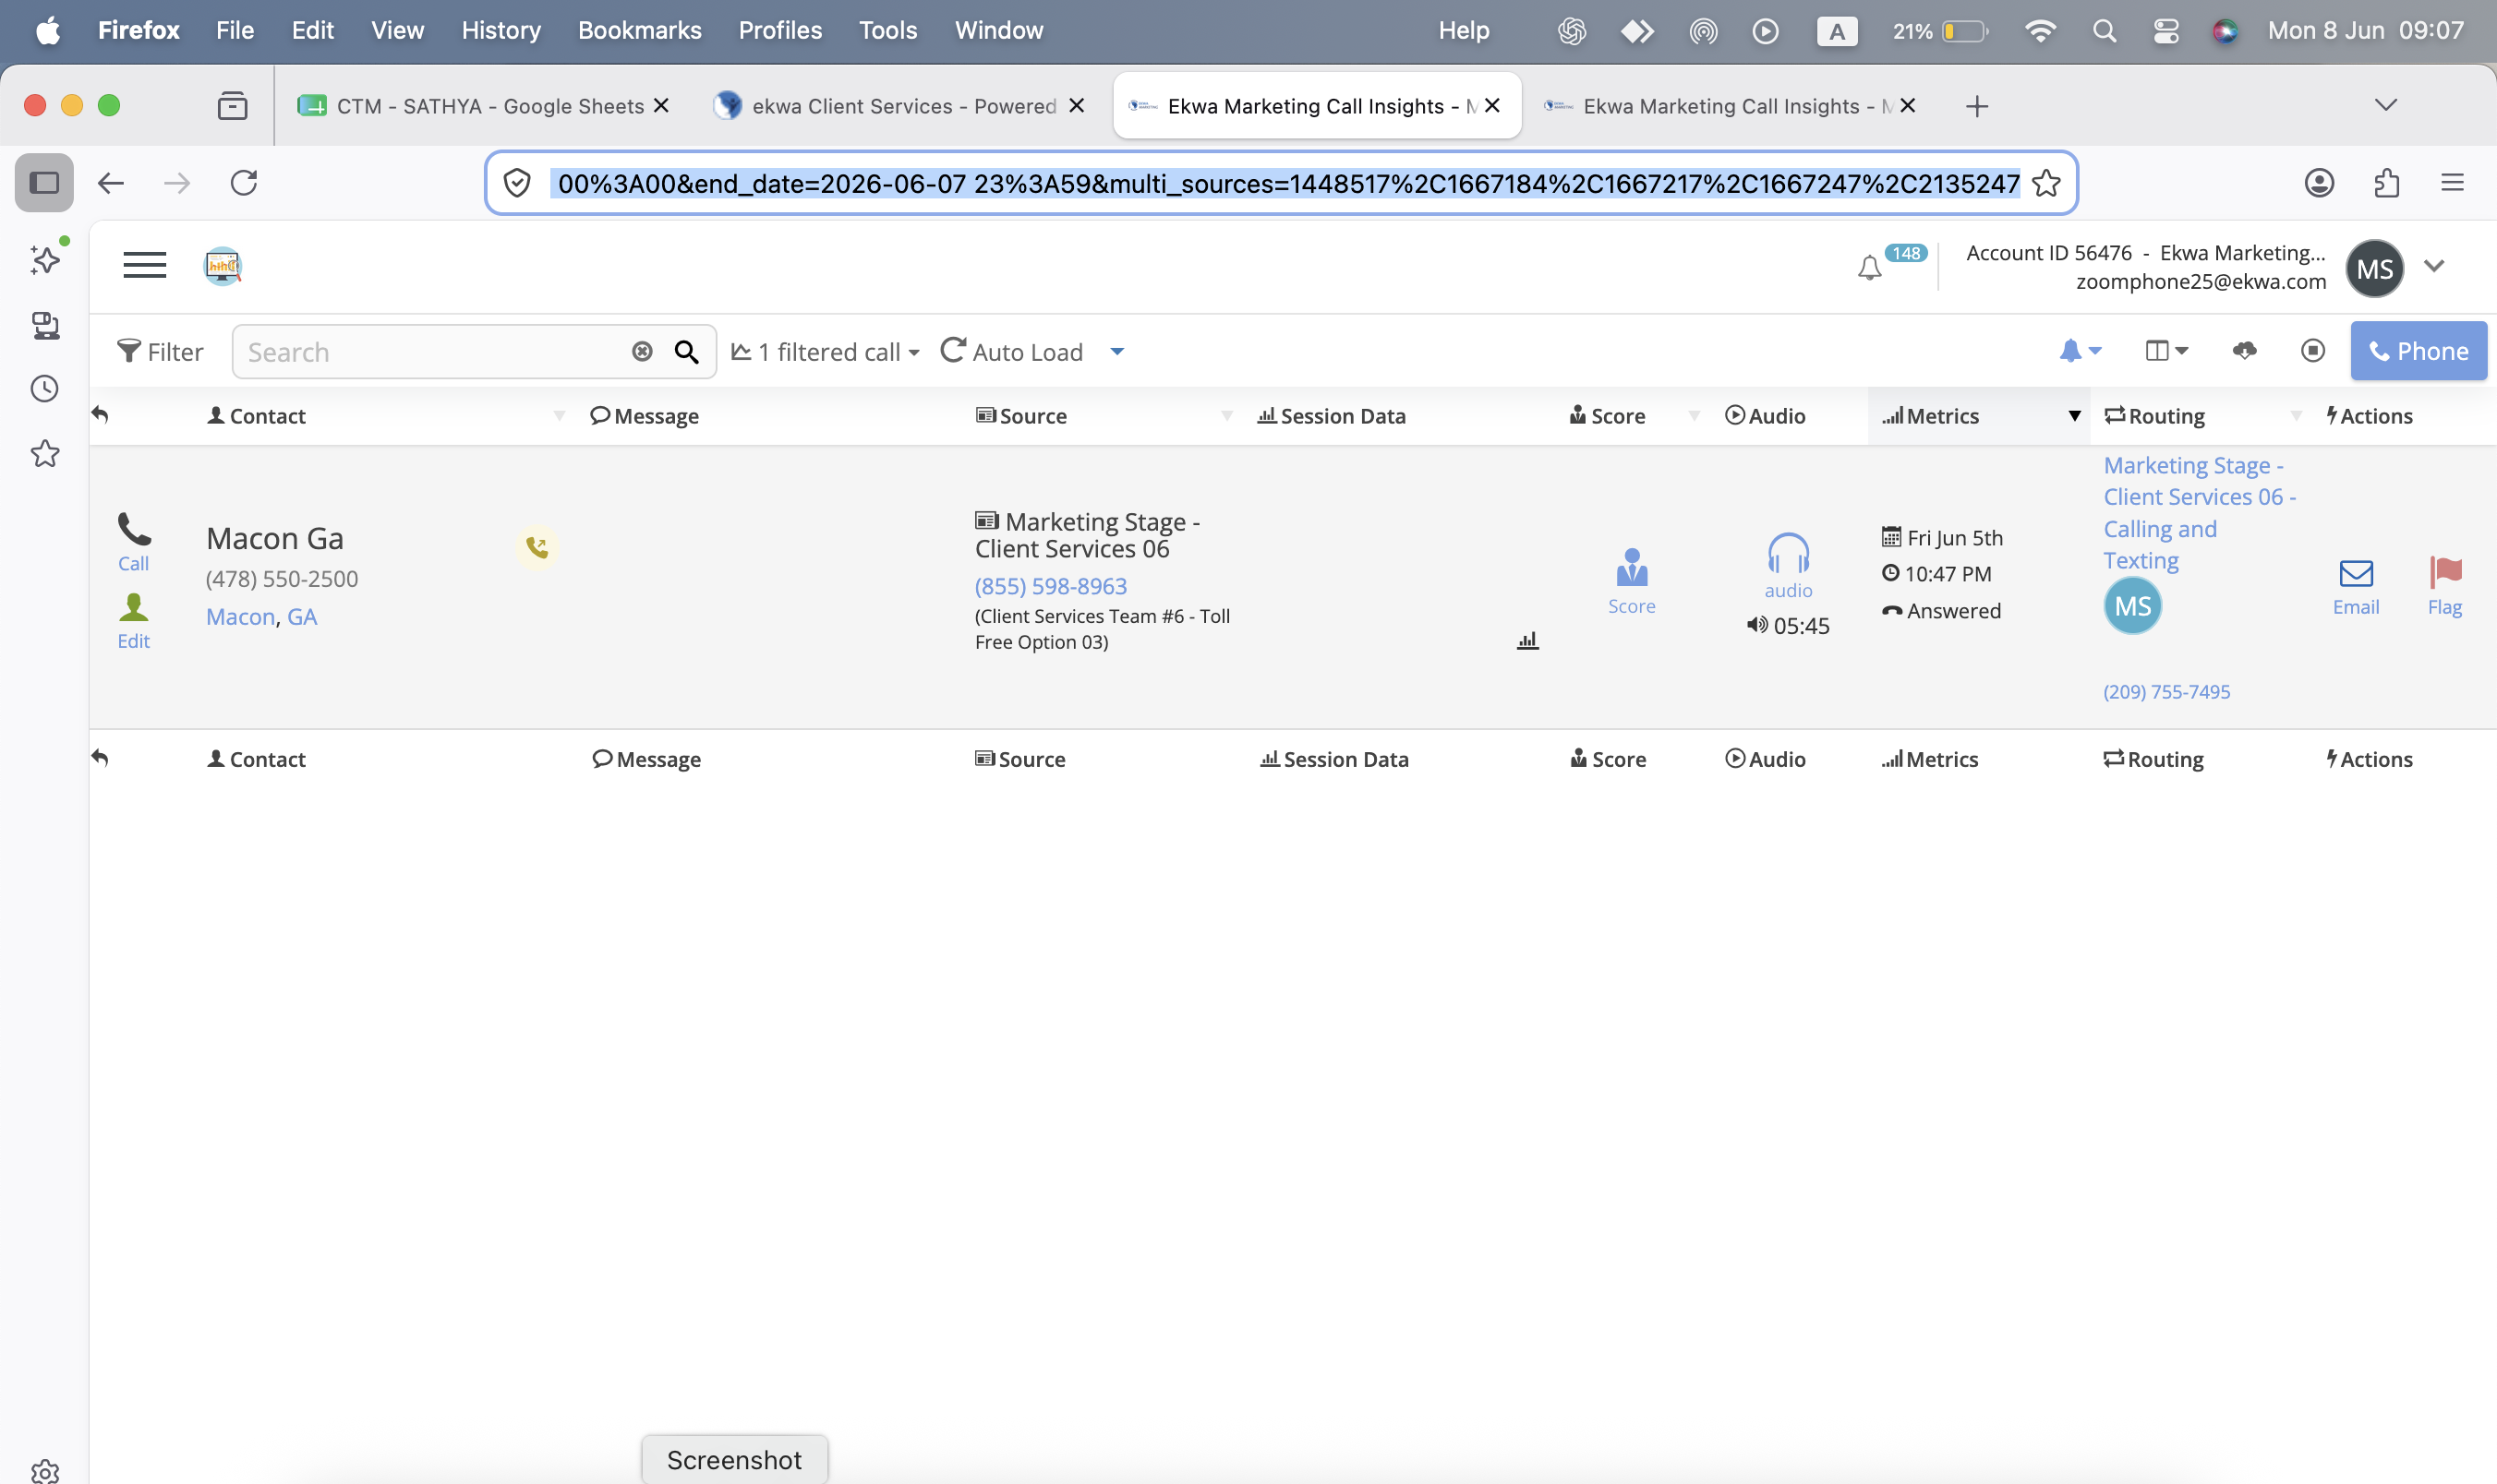Go back to the previous page
Screen dimensions: 2497x1484
click(x=111, y=183)
